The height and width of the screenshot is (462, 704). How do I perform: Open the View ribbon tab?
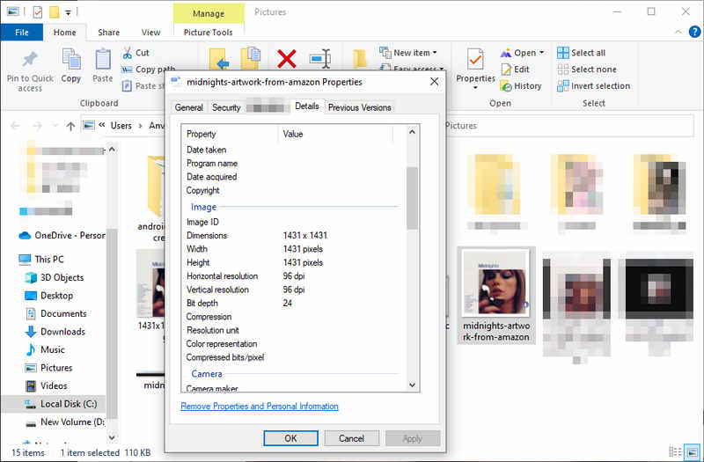(151, 33)
